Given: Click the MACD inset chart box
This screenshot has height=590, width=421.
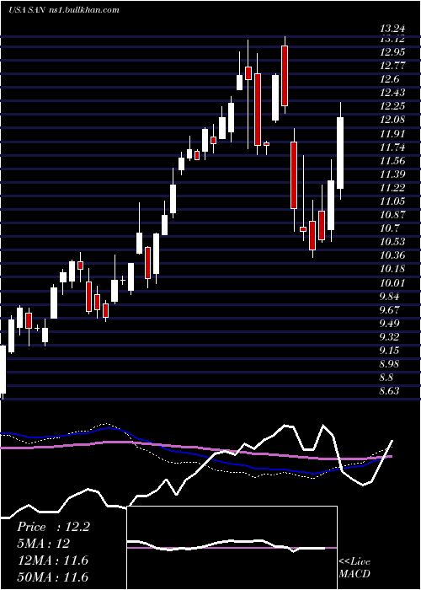Looking at the screenshot, I should [x=232, y=548].
